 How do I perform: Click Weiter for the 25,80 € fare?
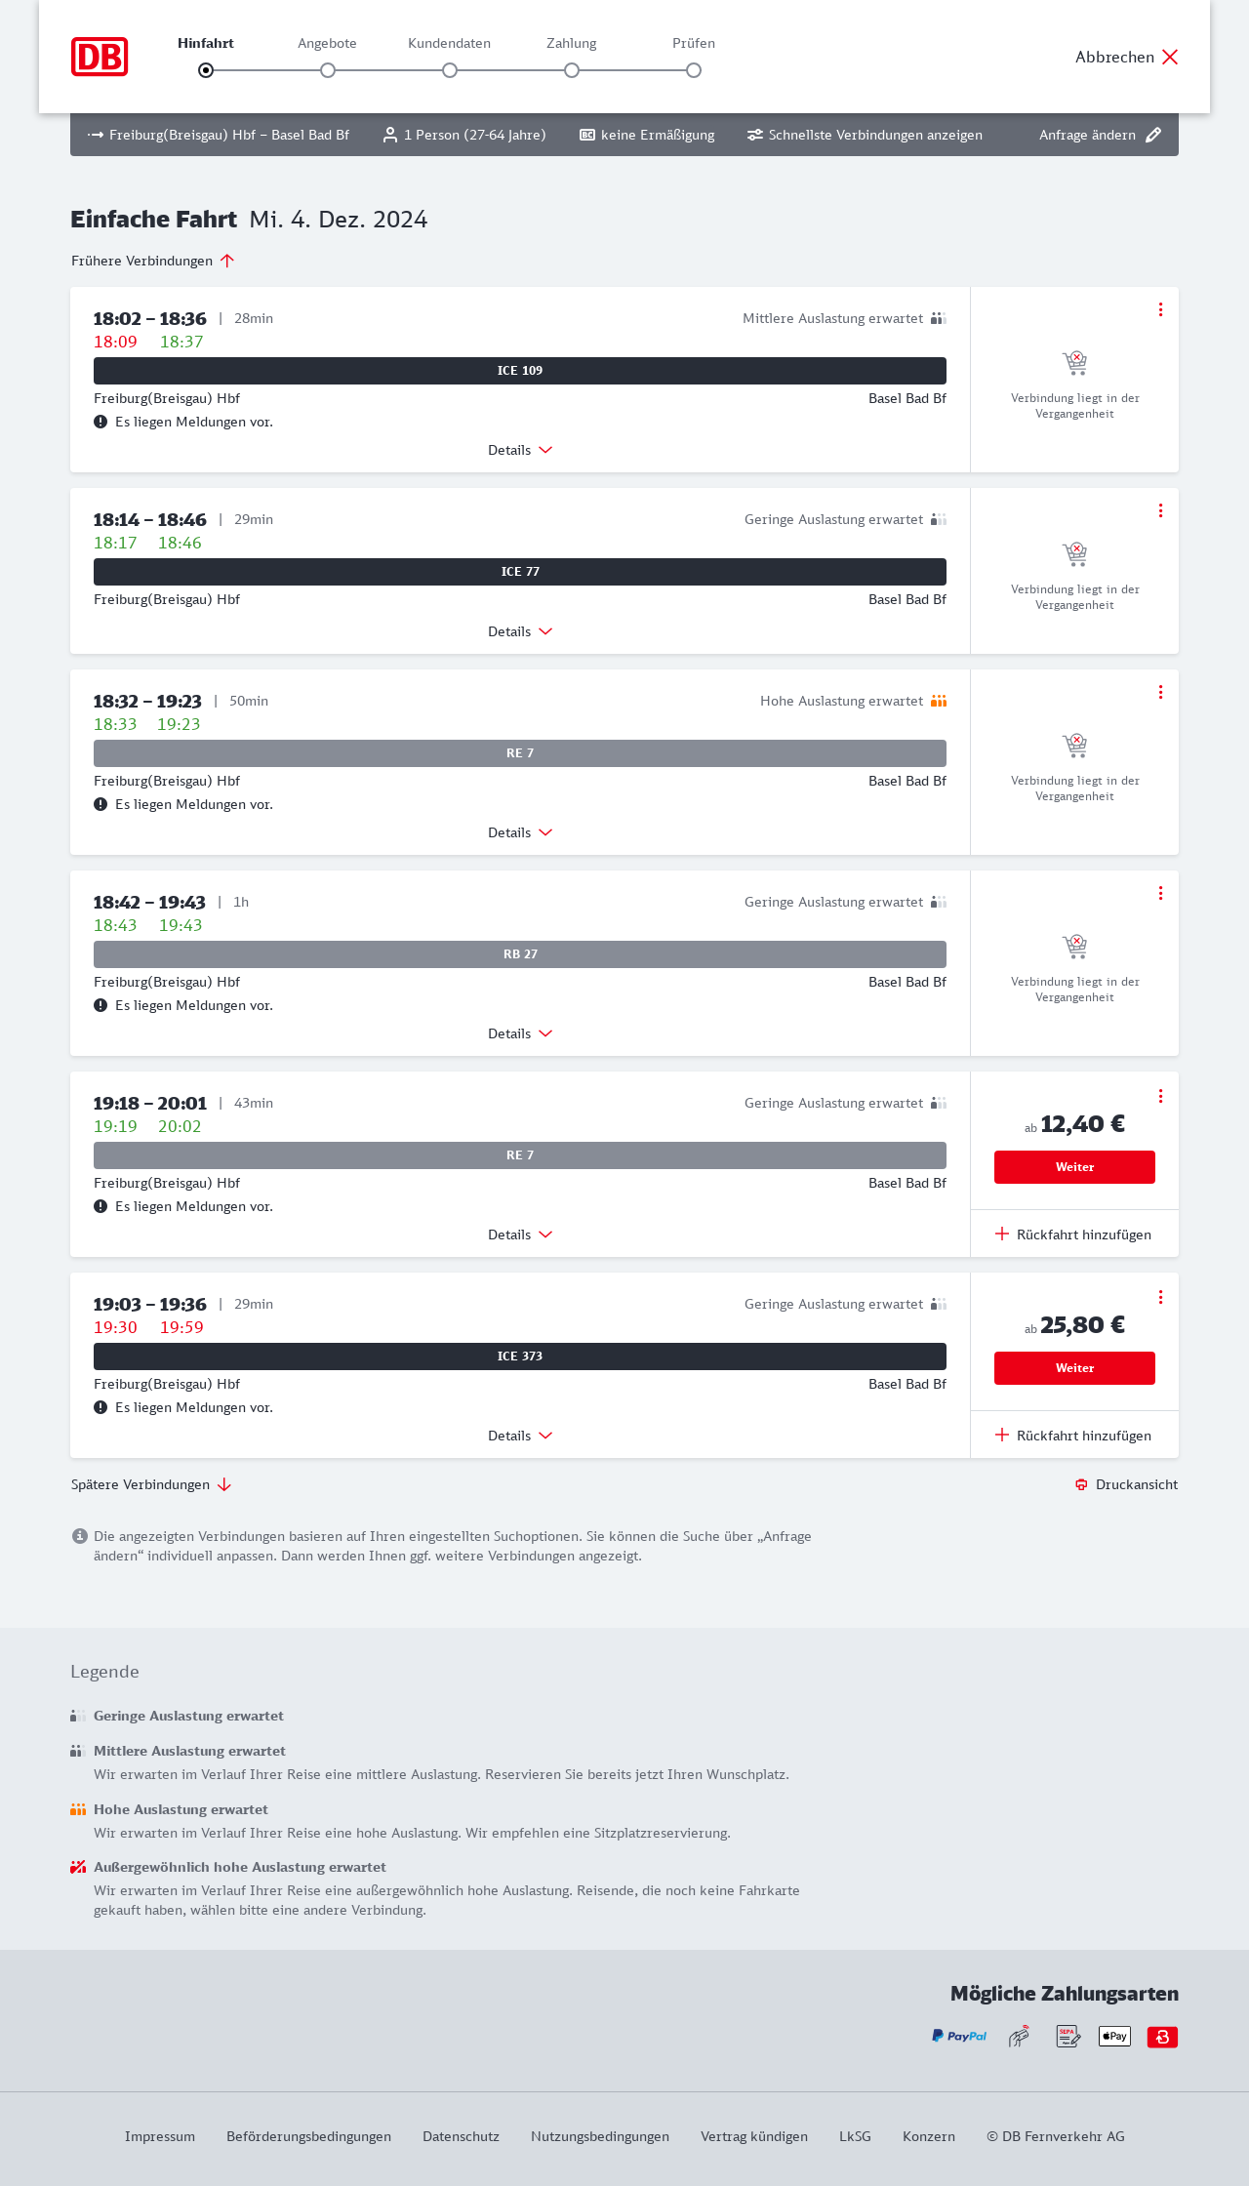tap(1074, 1368)
